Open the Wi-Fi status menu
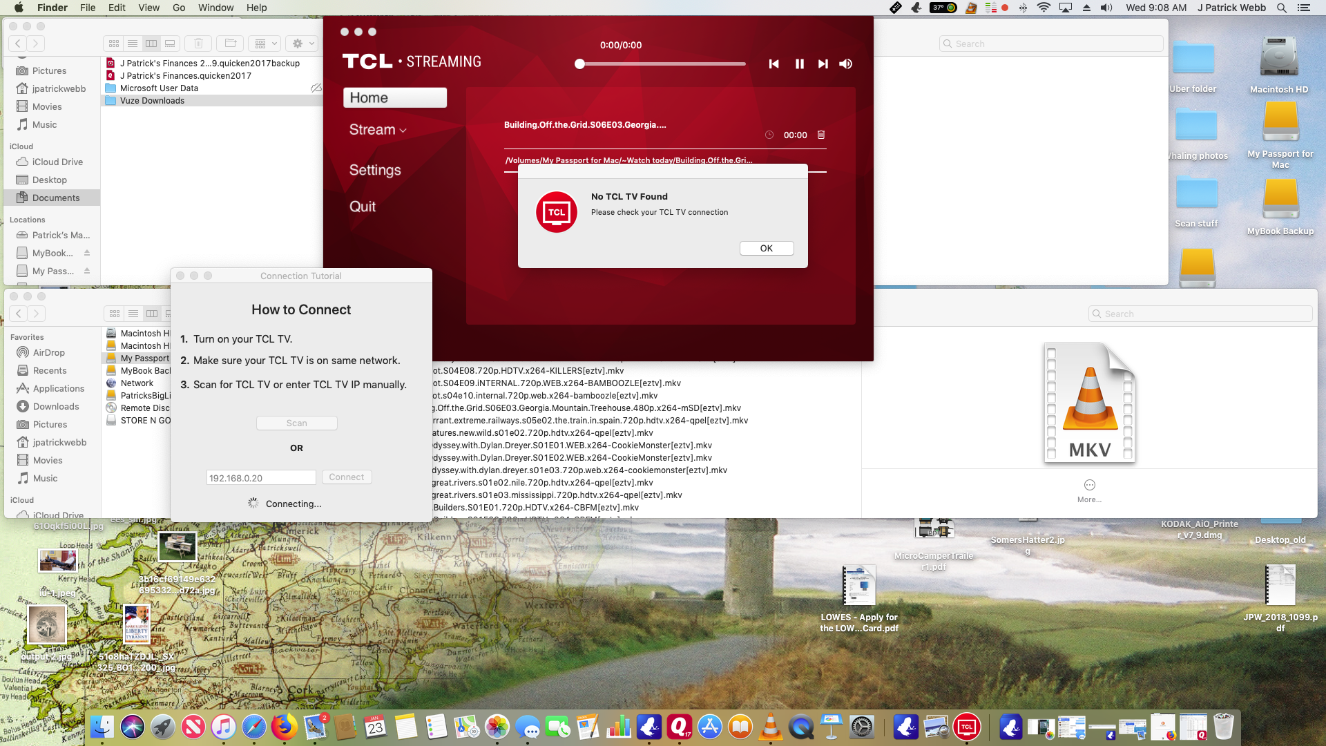Viewport: 1326px width, 746px height. (x=1044, y=8)
